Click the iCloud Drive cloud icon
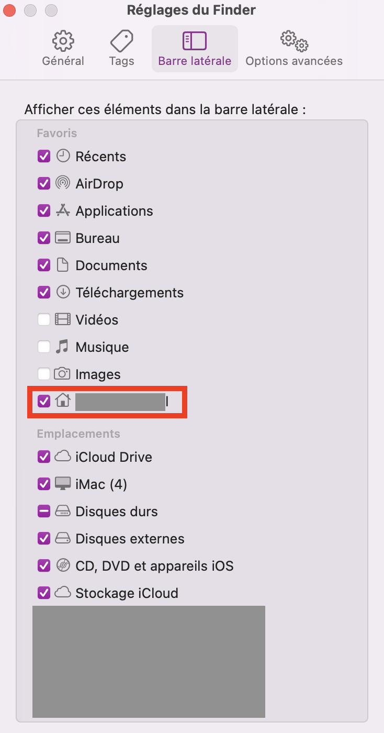Viewport: 384px width, 733px height. pos(63,457)
